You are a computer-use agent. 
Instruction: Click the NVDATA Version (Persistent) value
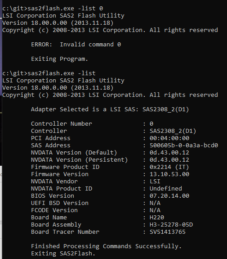(x=169, y=160)
